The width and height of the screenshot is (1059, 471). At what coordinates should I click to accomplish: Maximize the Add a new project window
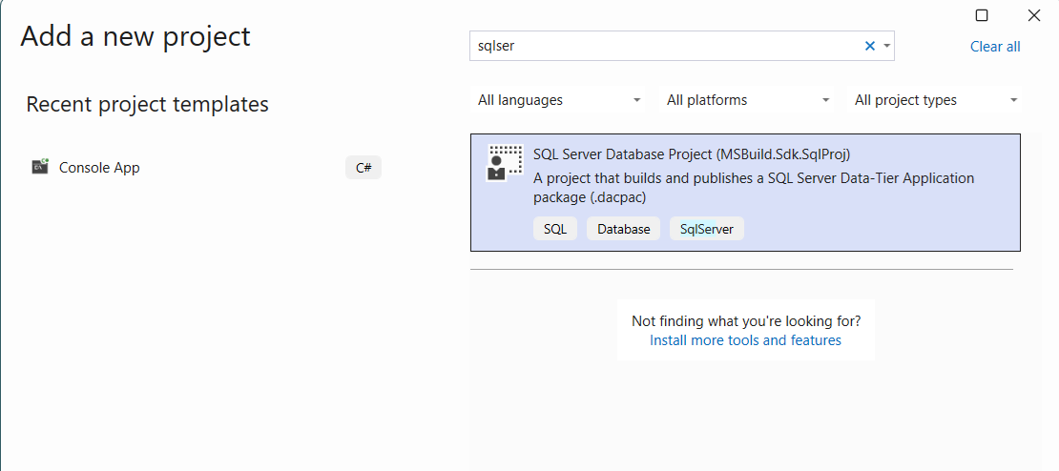[982, 15]
